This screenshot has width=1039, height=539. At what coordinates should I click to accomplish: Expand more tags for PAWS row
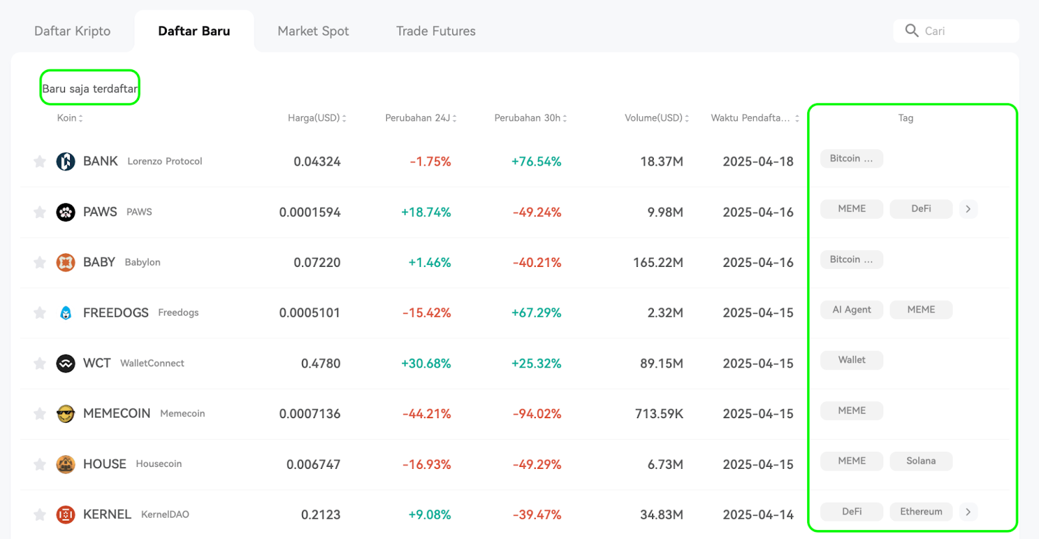[968, 208]
